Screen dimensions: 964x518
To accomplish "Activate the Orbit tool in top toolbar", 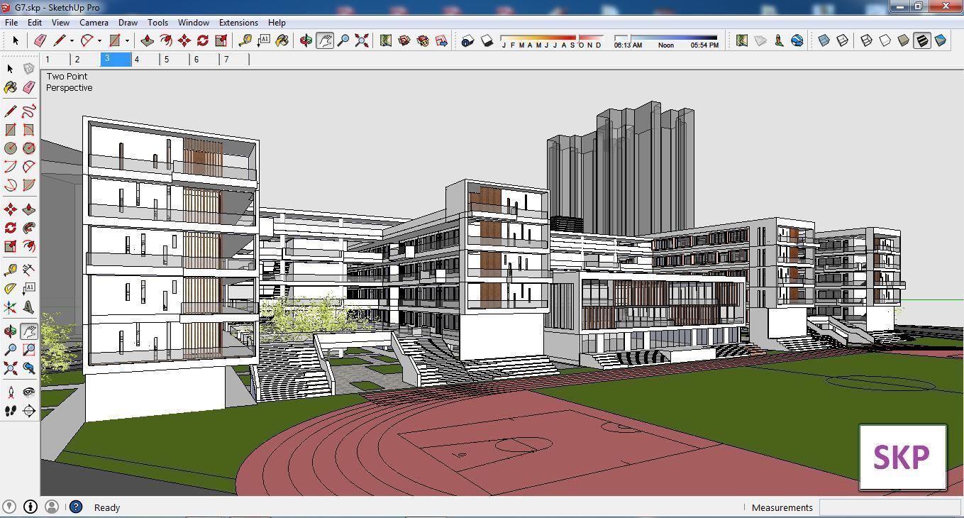I will coord(306,40).
